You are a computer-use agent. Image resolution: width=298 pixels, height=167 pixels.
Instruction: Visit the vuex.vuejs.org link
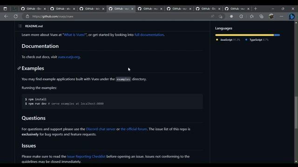pyautogui.click(x=69, y=57)
